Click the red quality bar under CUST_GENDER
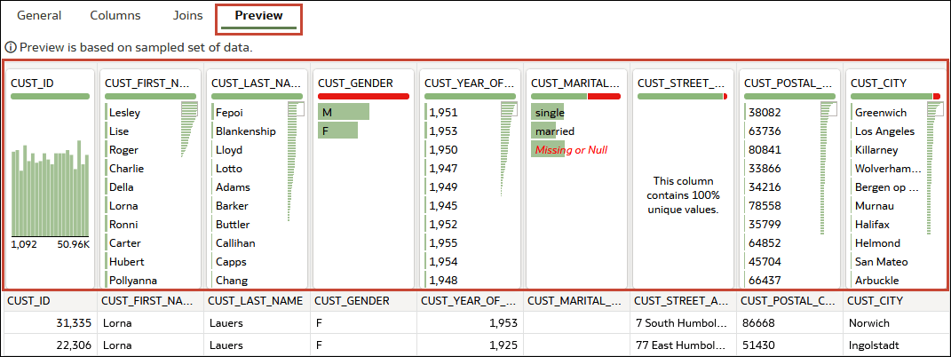Screen dimensions: 951x357 point(363,96)
